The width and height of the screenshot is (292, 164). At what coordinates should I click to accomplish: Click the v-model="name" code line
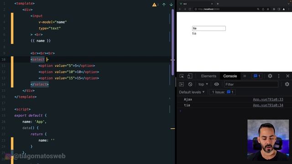pos(52,22)
